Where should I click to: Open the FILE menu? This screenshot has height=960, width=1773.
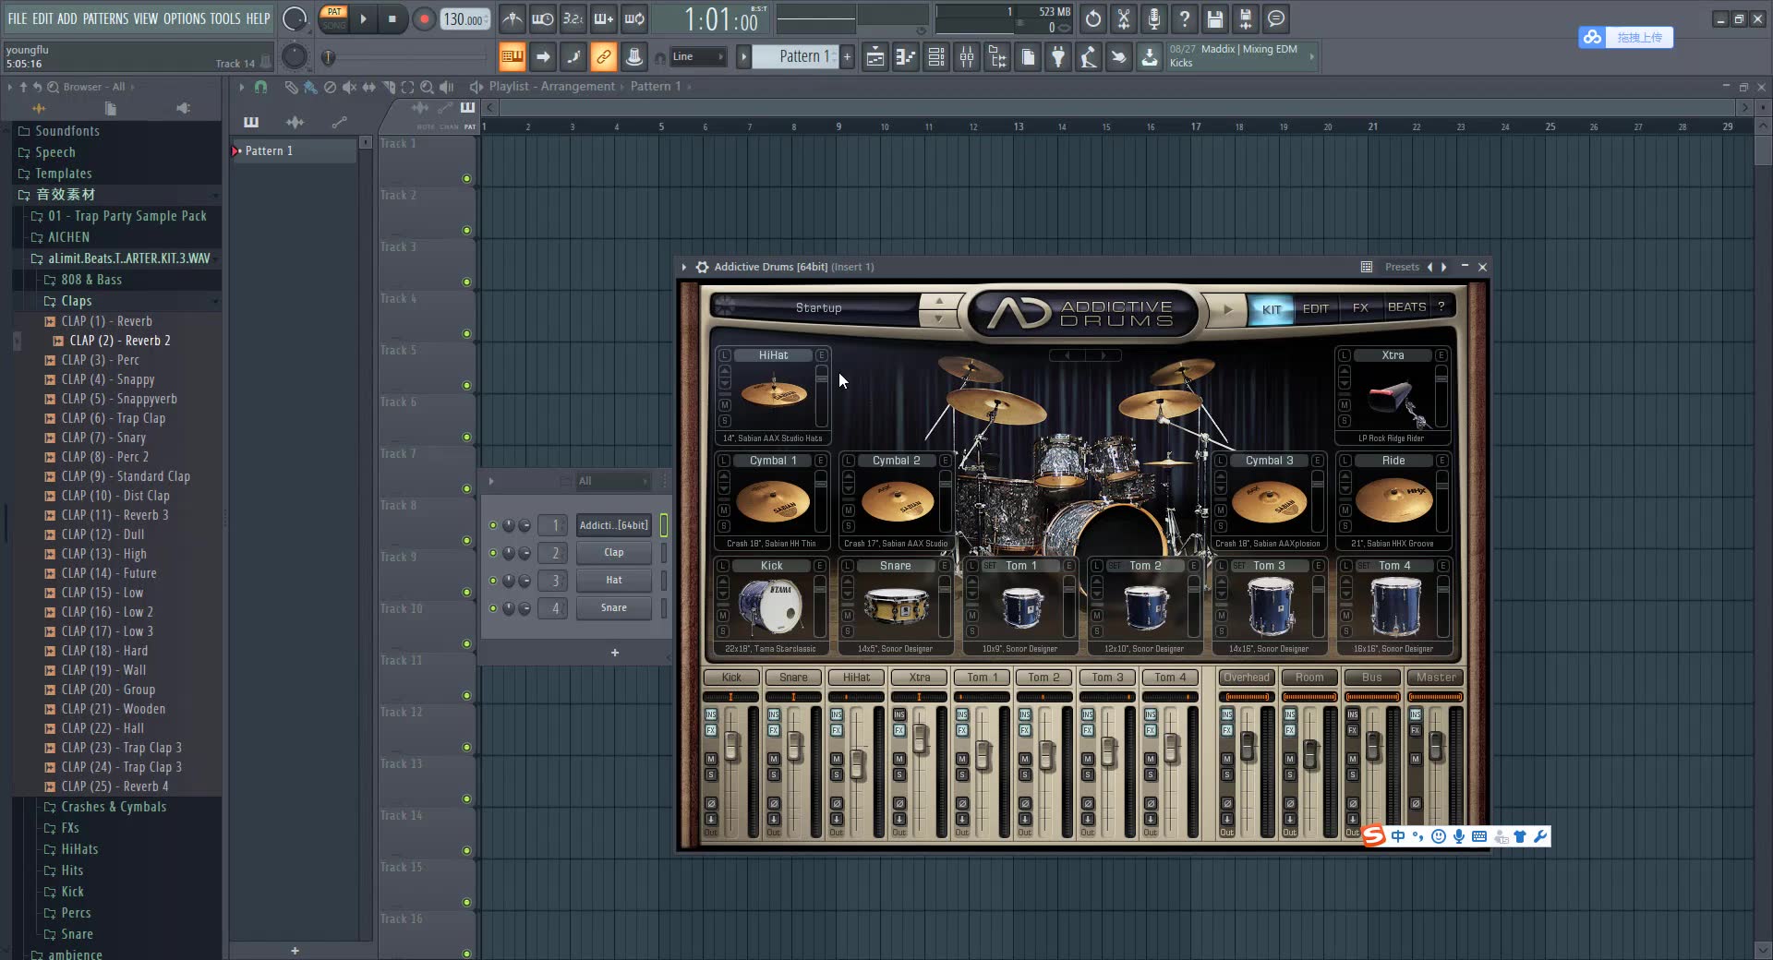18,18
